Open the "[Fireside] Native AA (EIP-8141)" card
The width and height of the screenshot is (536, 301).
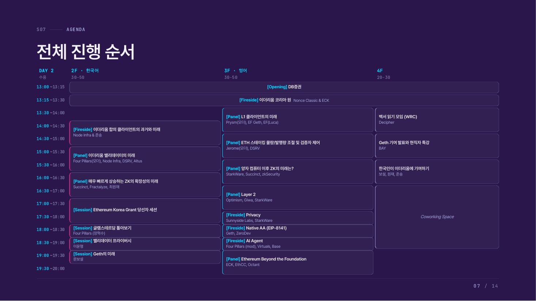click(298, 231)
